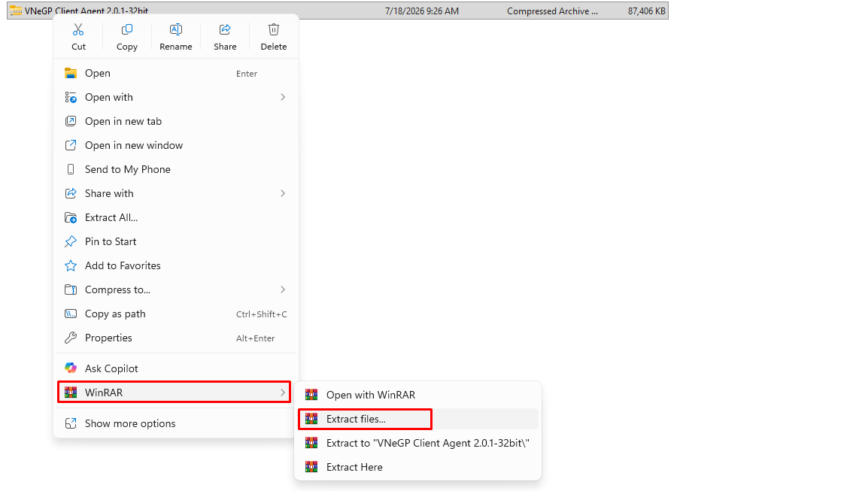862x491 pixels.
Task: Click the Copilot logo icon
Action: point(71,368)
